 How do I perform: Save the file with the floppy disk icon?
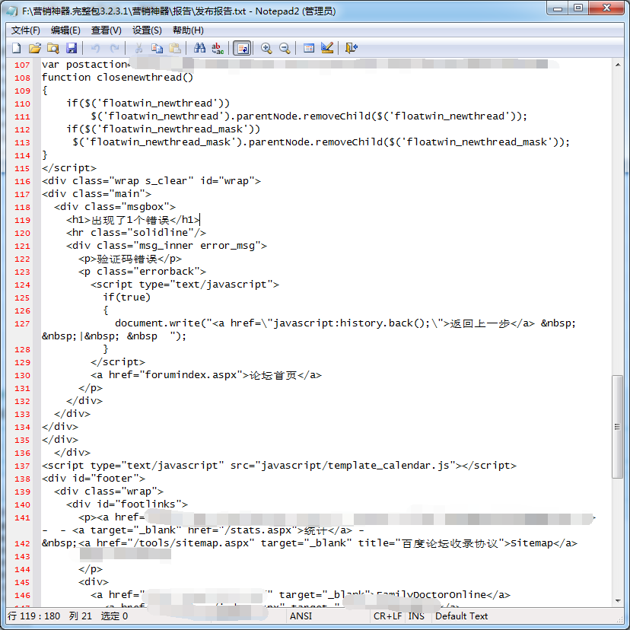[x=72, y=48]
